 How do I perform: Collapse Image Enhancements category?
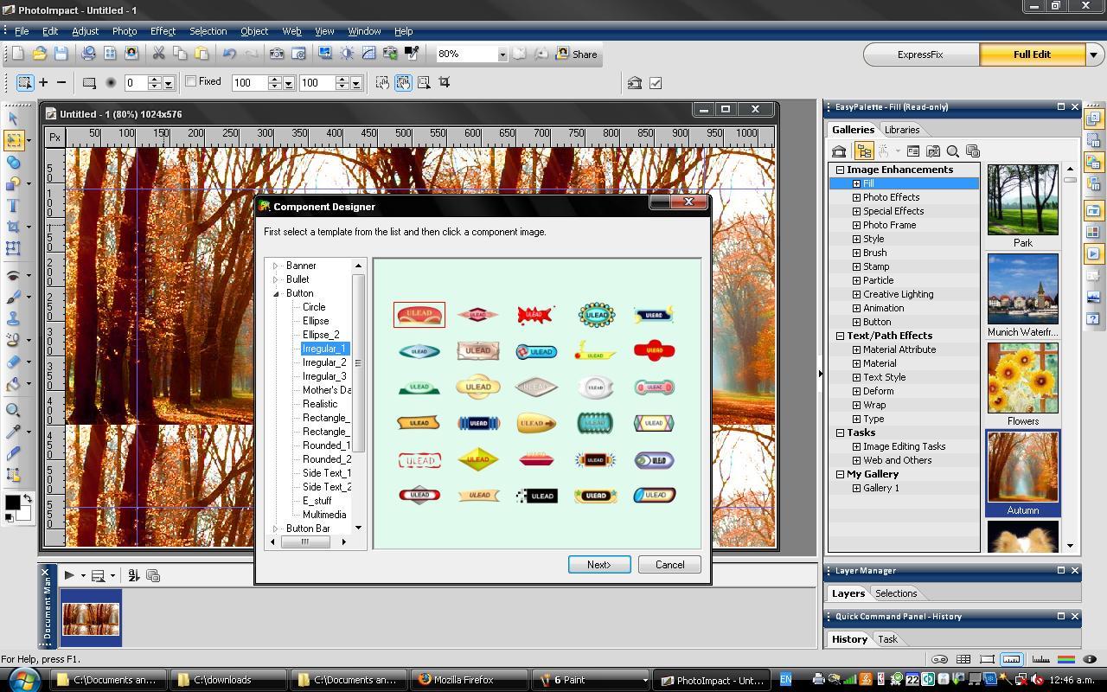click(x=840, y=170)
